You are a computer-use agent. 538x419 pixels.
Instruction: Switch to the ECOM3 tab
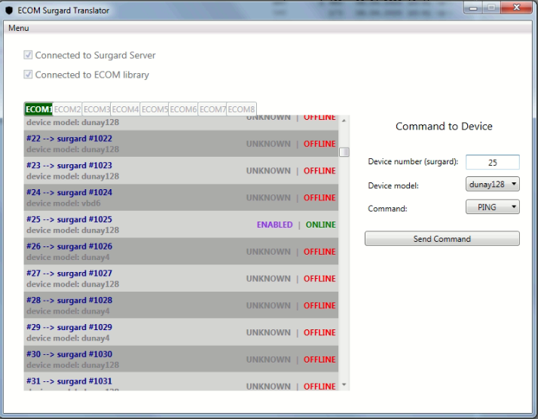point(96,109)
